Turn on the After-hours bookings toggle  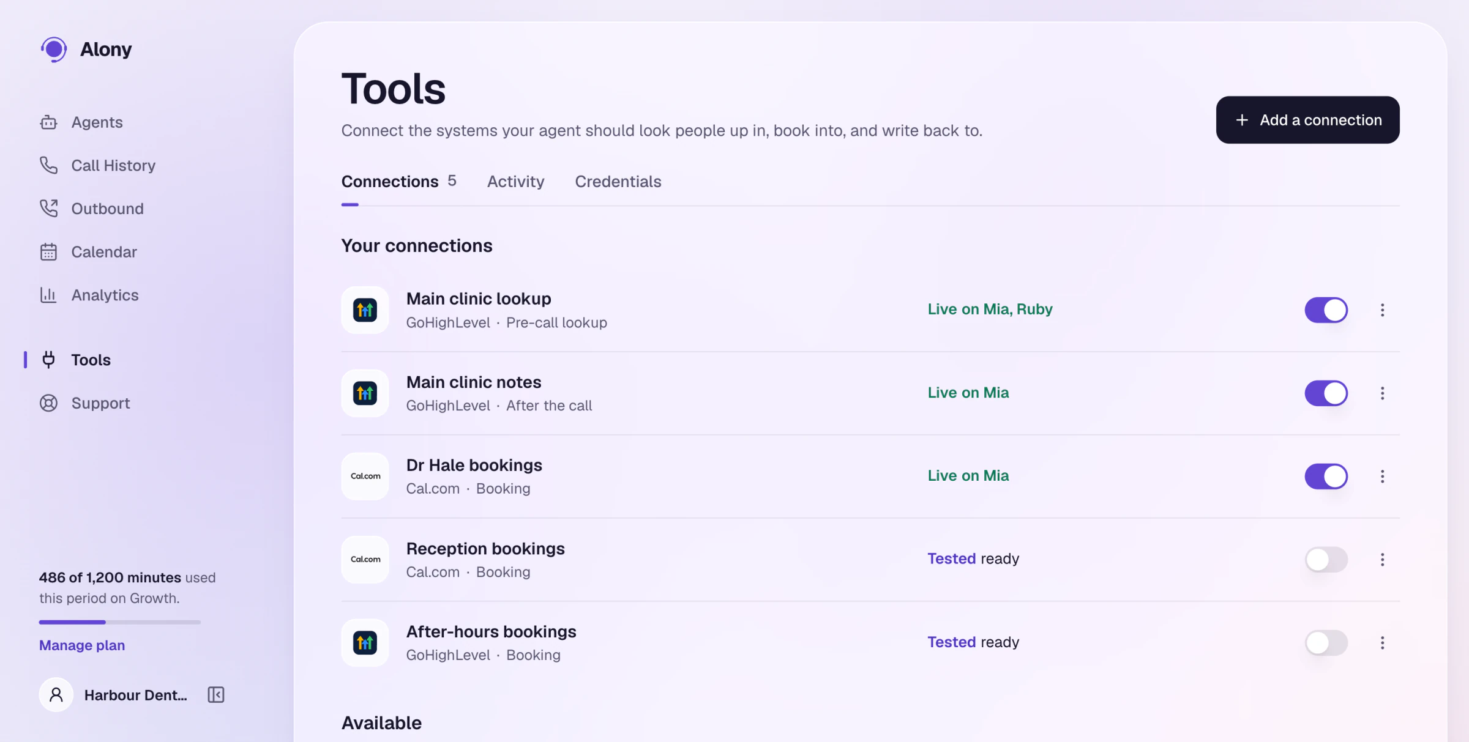1326,643
